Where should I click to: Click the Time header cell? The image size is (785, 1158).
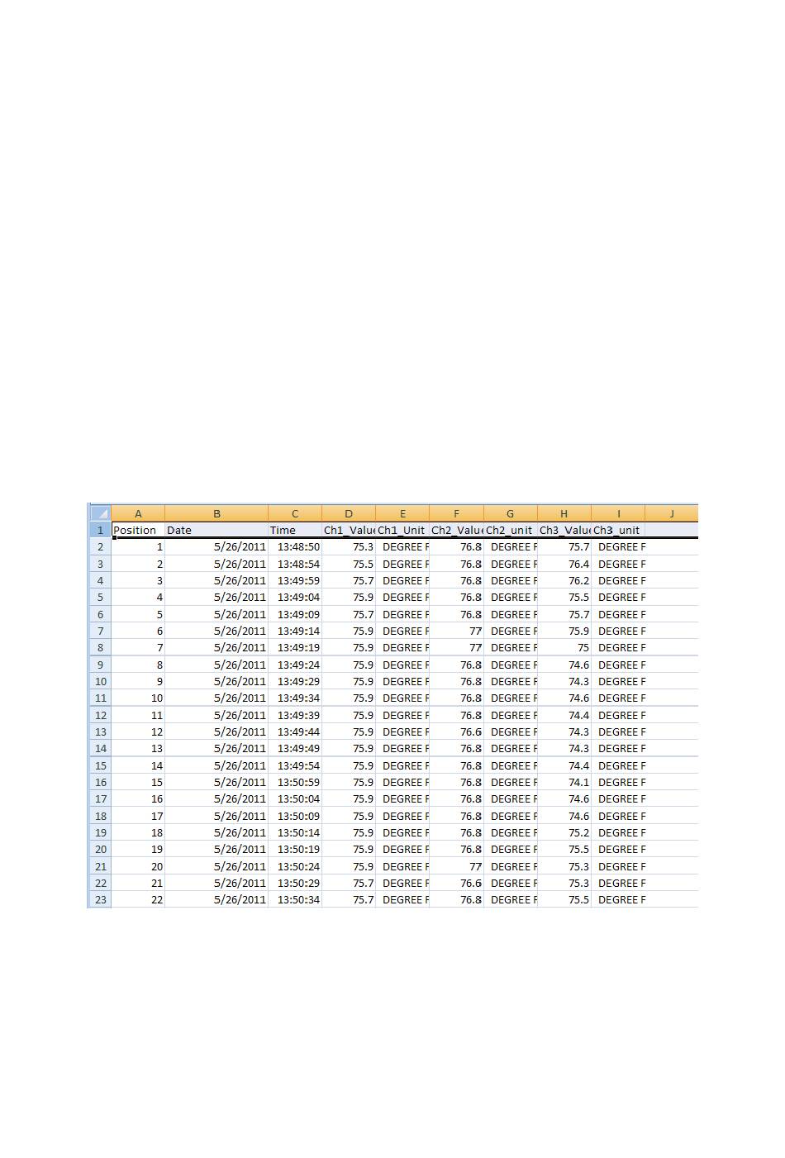(295, 530)
